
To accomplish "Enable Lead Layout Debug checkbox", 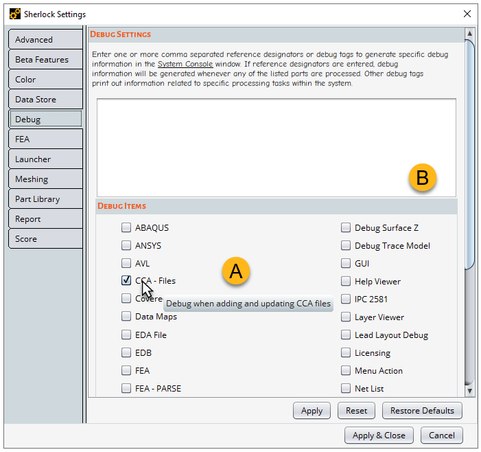I will [346, 335].
